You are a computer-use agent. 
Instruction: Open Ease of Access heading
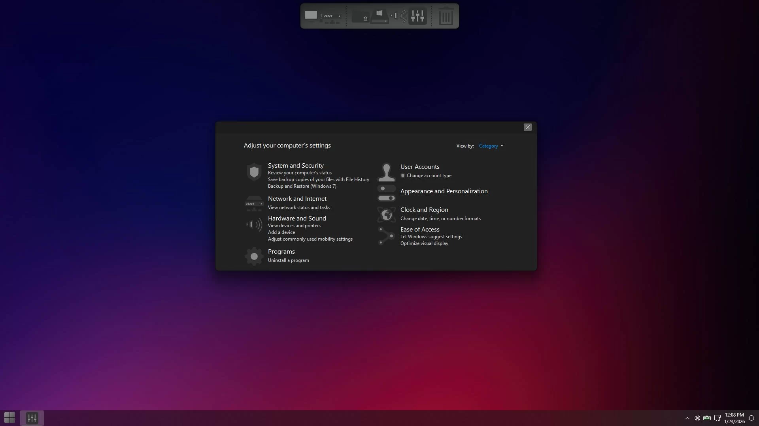click(419, 230)
